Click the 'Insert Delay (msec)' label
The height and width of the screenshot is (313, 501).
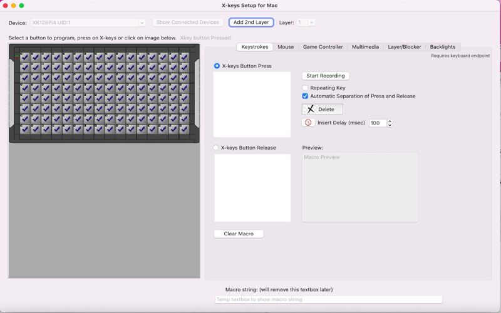coord(341,123)
